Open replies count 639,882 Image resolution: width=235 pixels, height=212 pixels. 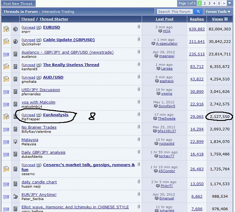coord(197,29)
